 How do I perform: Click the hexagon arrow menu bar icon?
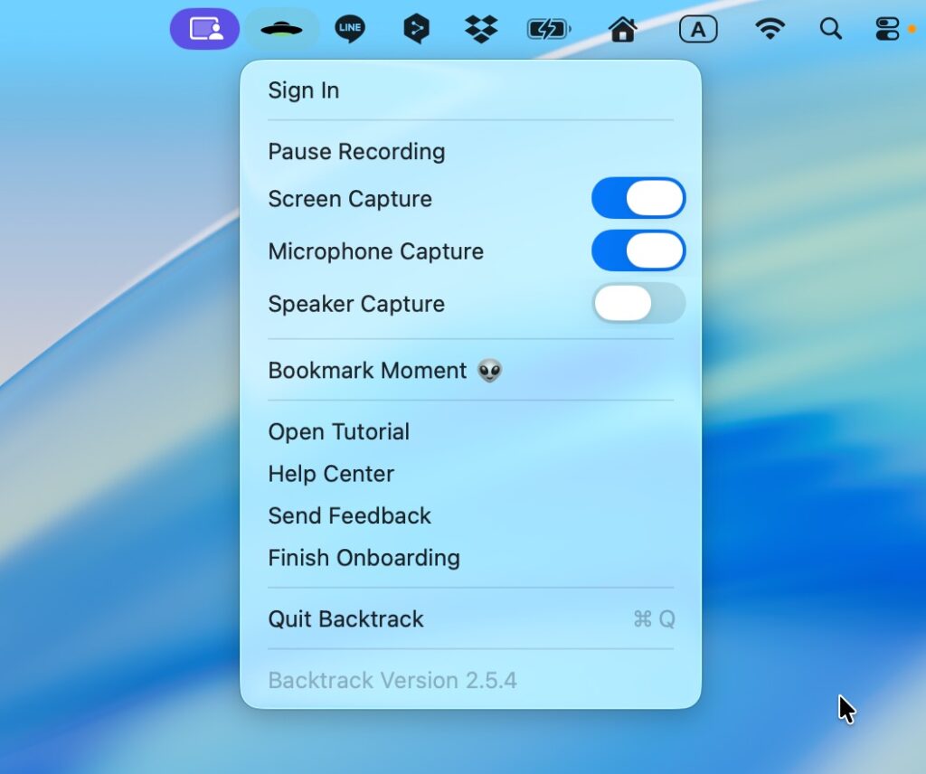415,29
